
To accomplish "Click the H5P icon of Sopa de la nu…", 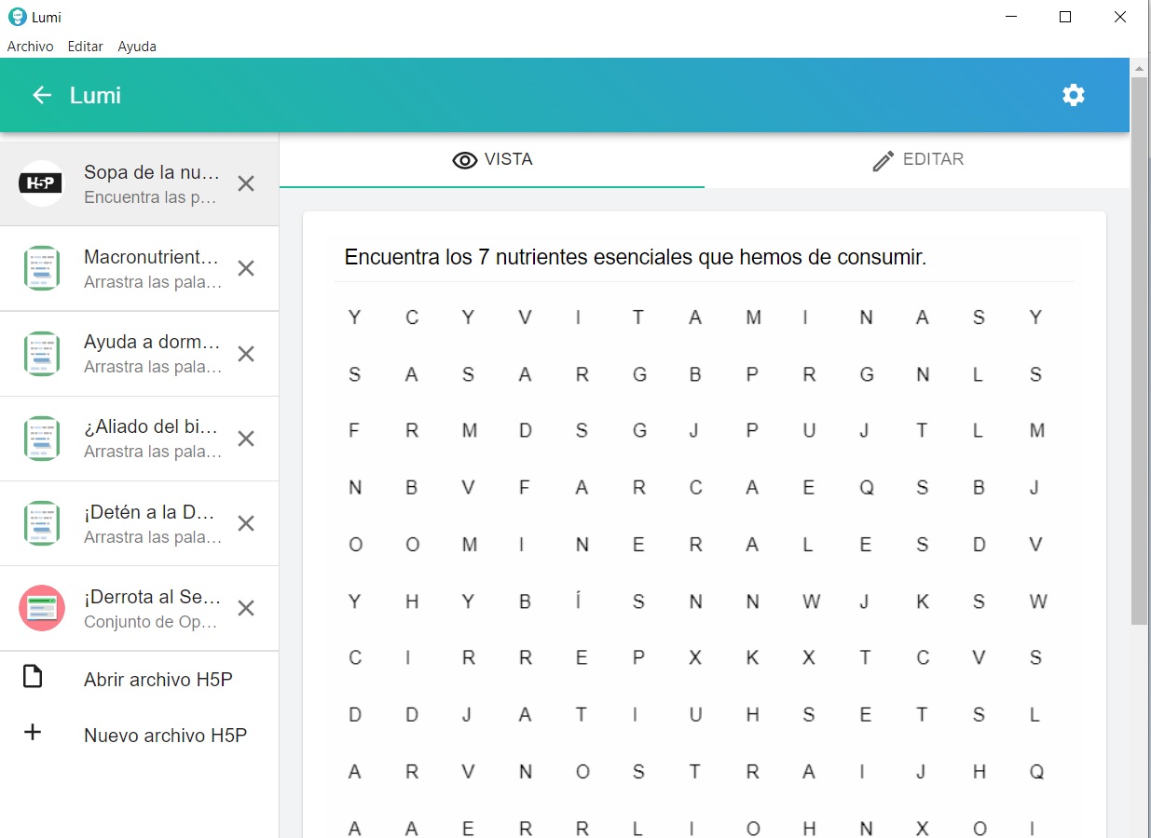I will 42,183.
